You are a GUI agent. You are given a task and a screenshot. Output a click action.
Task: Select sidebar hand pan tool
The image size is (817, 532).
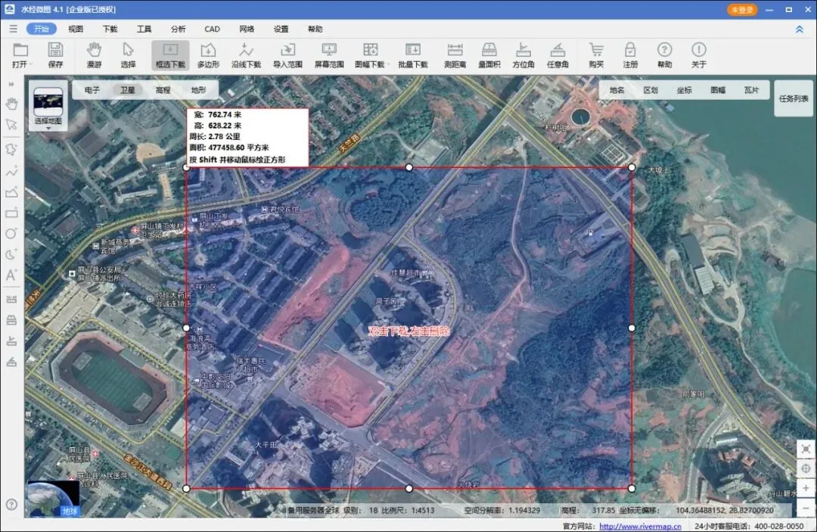[x=11, y=104]
